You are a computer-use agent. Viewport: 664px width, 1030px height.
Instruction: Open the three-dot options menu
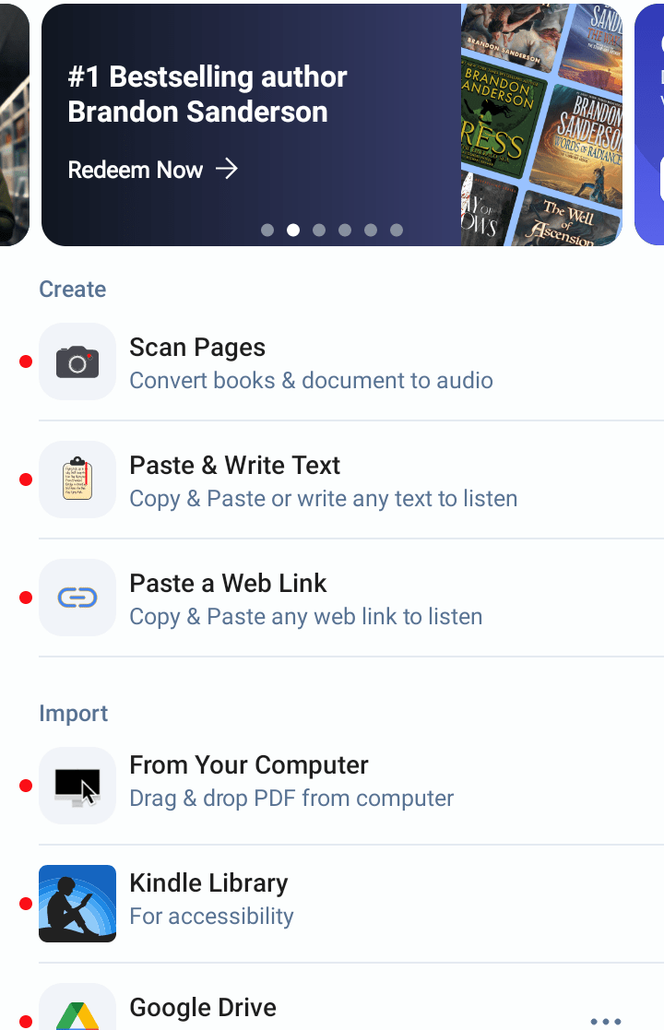[606, 1021]
